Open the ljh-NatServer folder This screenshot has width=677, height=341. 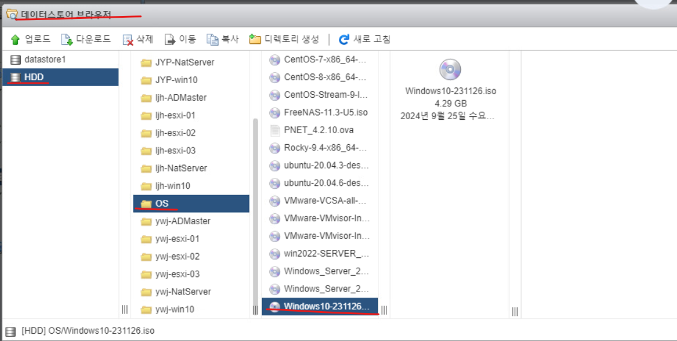coord(191,168)
